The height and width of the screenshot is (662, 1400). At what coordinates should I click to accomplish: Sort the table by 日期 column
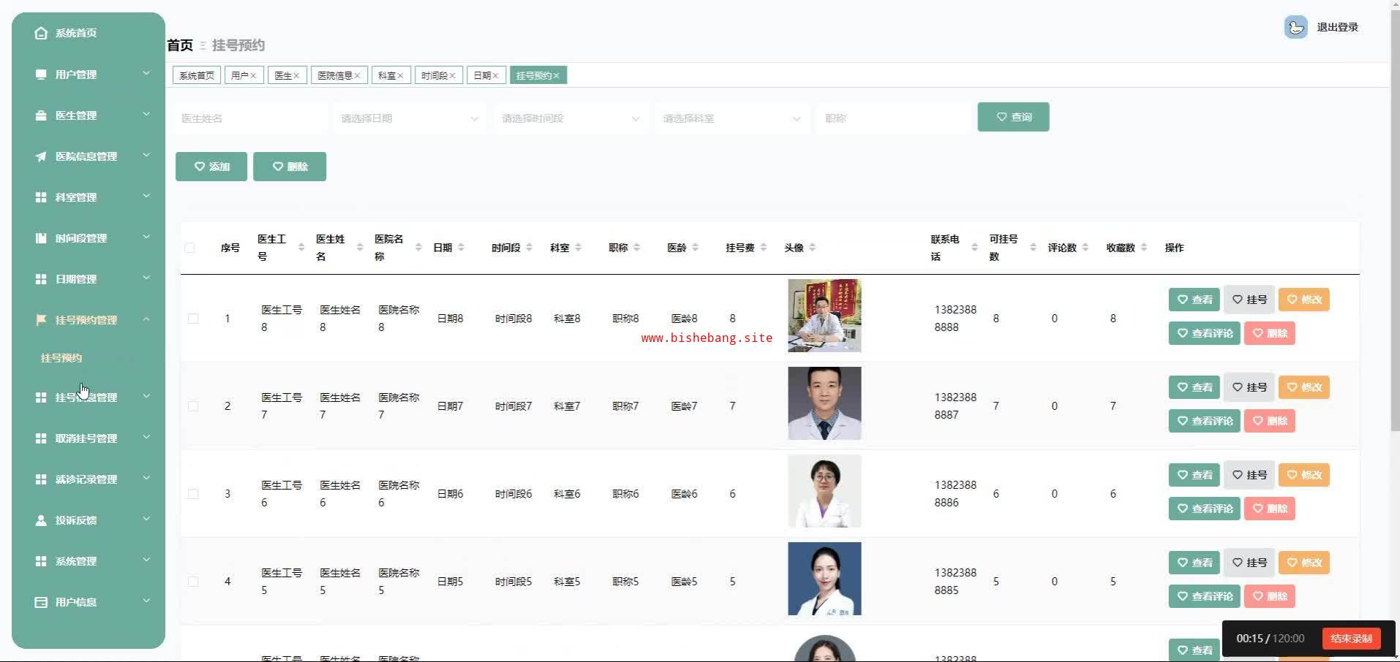pyautogui.click(x=461, y=248)
